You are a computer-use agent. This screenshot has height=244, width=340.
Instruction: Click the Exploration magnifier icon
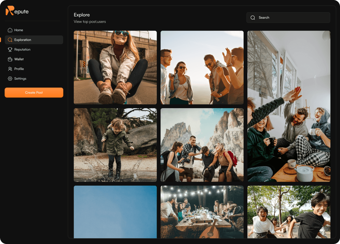pyautogui.click(x=10, y=40)
